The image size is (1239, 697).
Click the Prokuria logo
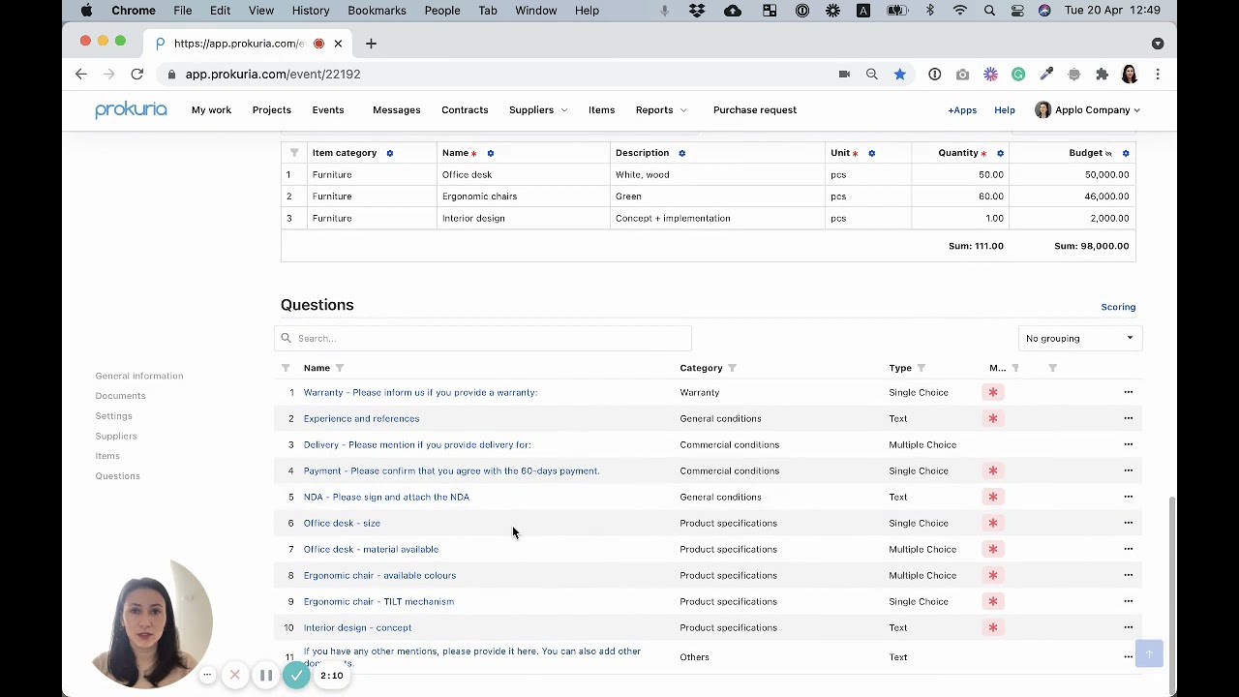pos(131,109)
